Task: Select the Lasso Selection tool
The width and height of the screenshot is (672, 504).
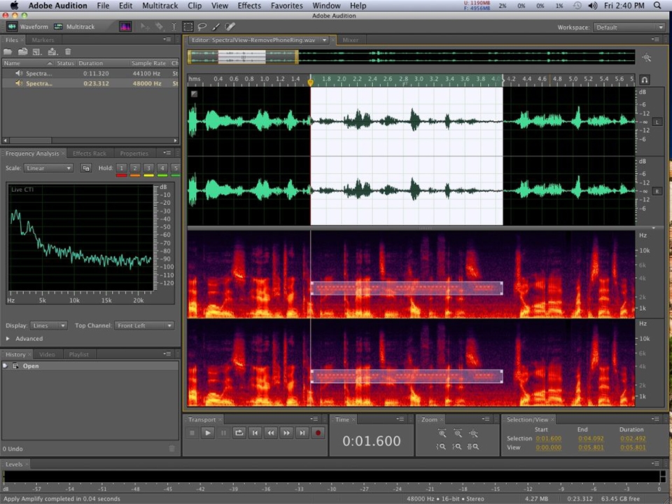Action: tap(202, 27)
